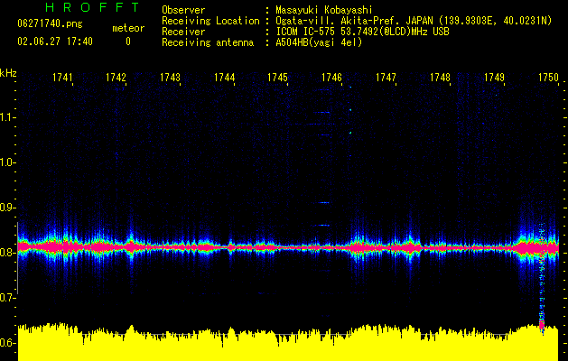Click the date stamp 02.06.27 17:40
This screenshot has height=361, width=568.
[x=55, y=42]
